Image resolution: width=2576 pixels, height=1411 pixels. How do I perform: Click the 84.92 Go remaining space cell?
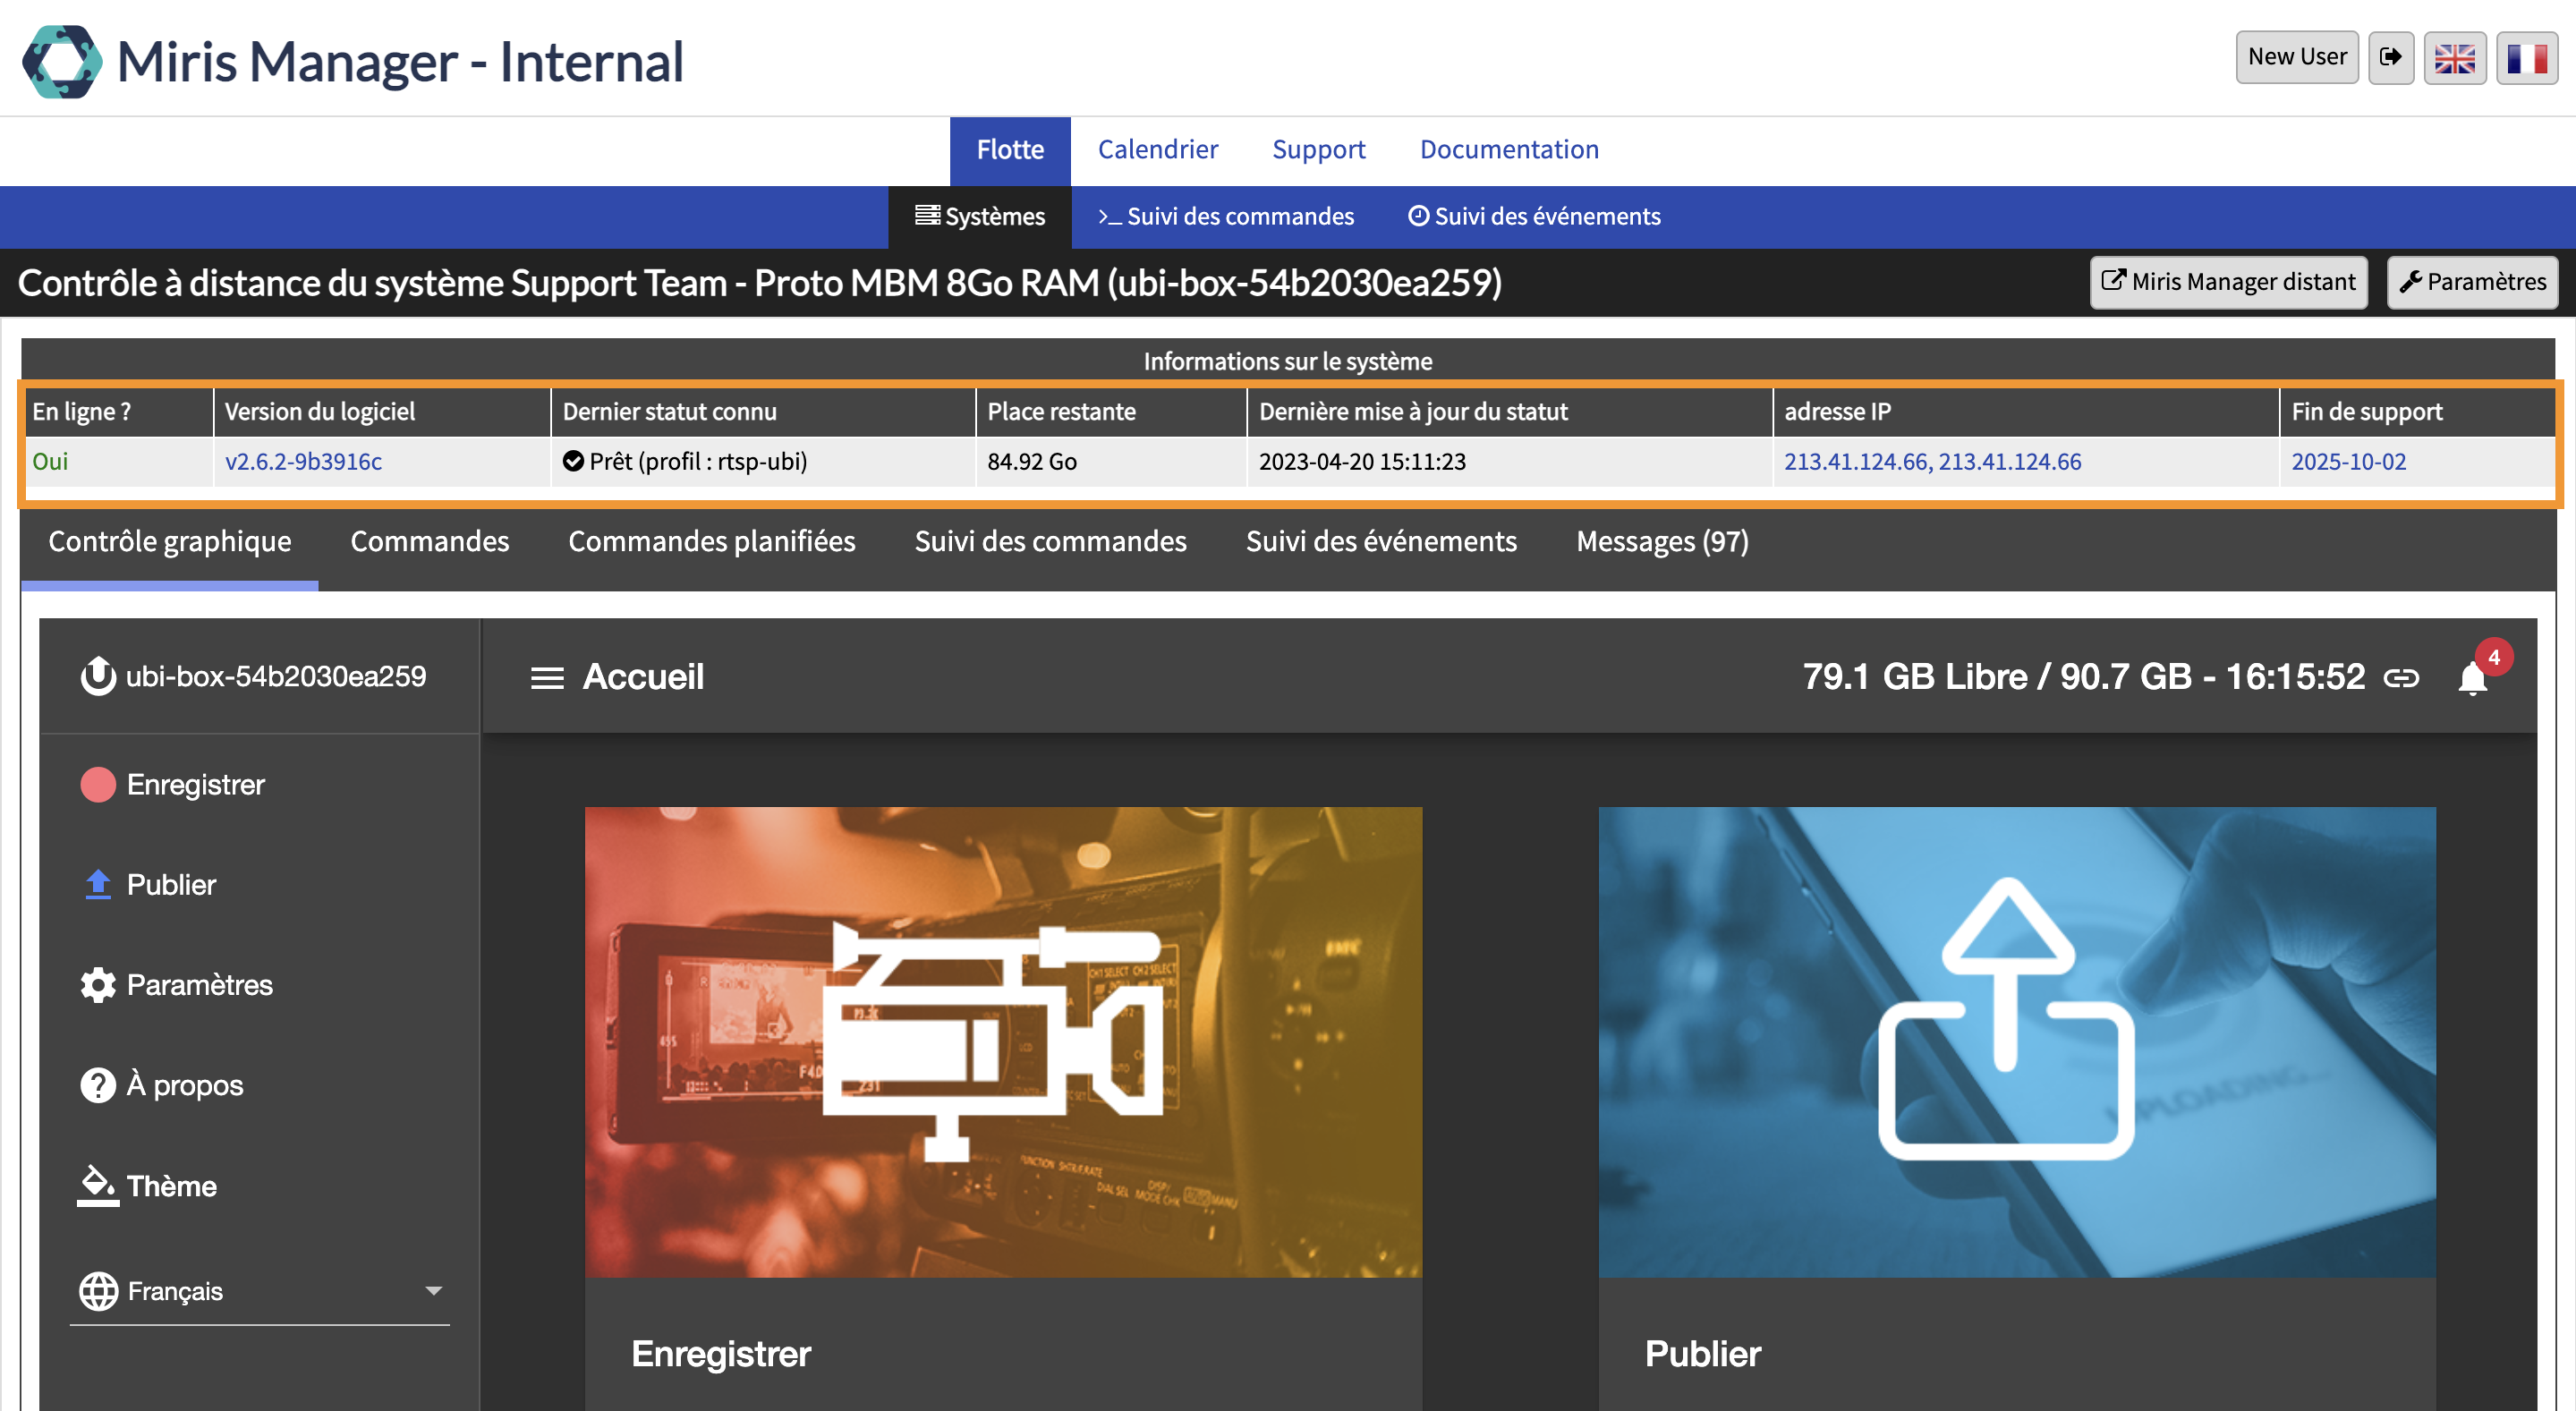1111,461
